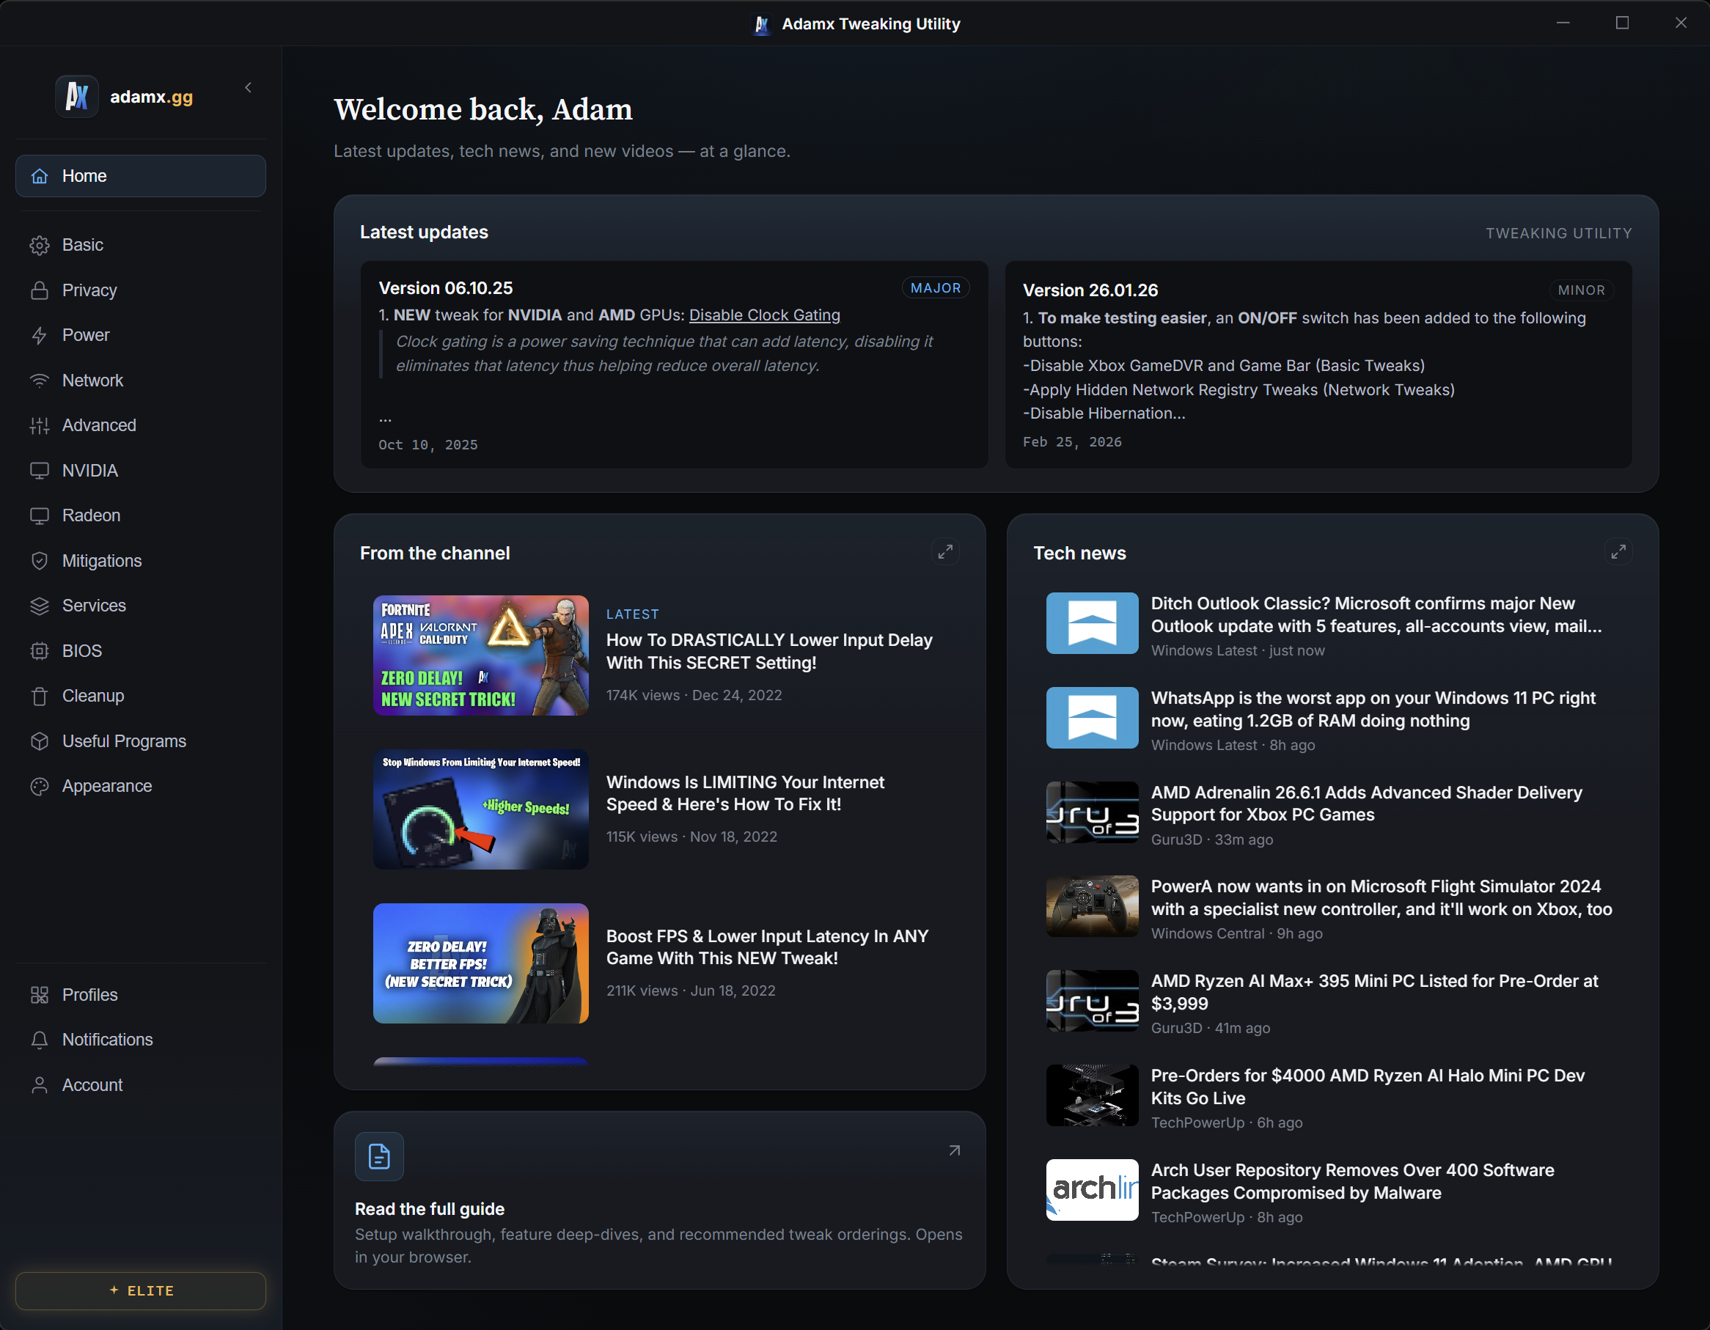Click the Cleanup trash icon
This screenshot has height=1330, width=1710.
tap(39, 696)
